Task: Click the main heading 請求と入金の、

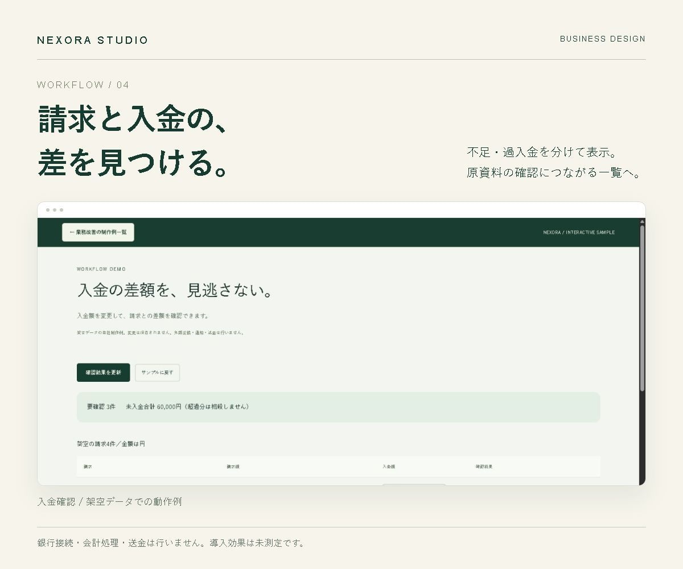Action: [132, 120]
